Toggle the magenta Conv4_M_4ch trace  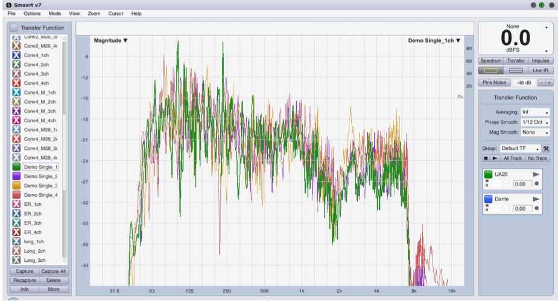pyautogui.click(x=16, y=120)
